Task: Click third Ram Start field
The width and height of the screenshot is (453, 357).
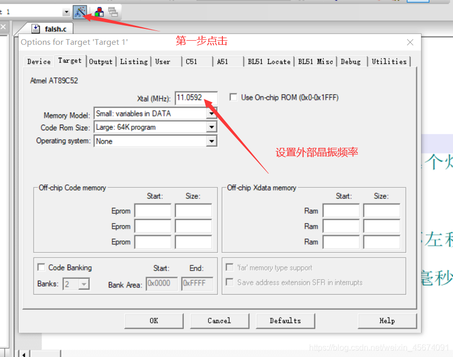Action: tap(341, 242)
